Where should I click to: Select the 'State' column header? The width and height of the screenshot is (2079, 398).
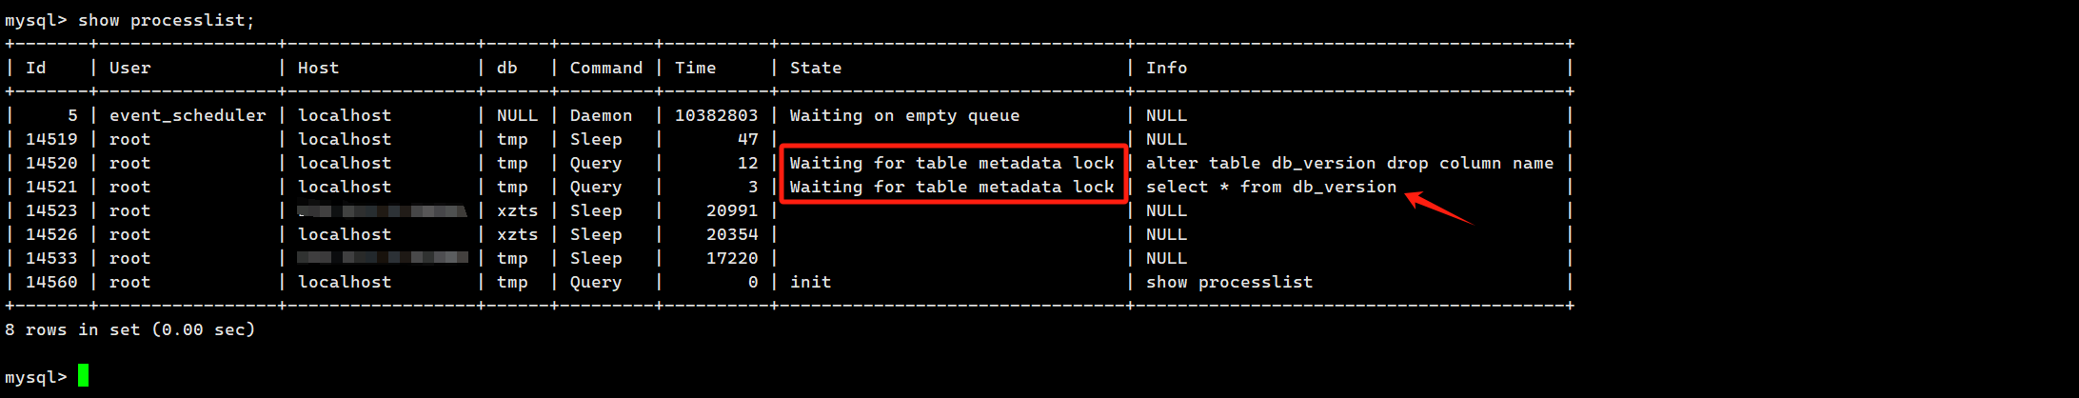816,68
